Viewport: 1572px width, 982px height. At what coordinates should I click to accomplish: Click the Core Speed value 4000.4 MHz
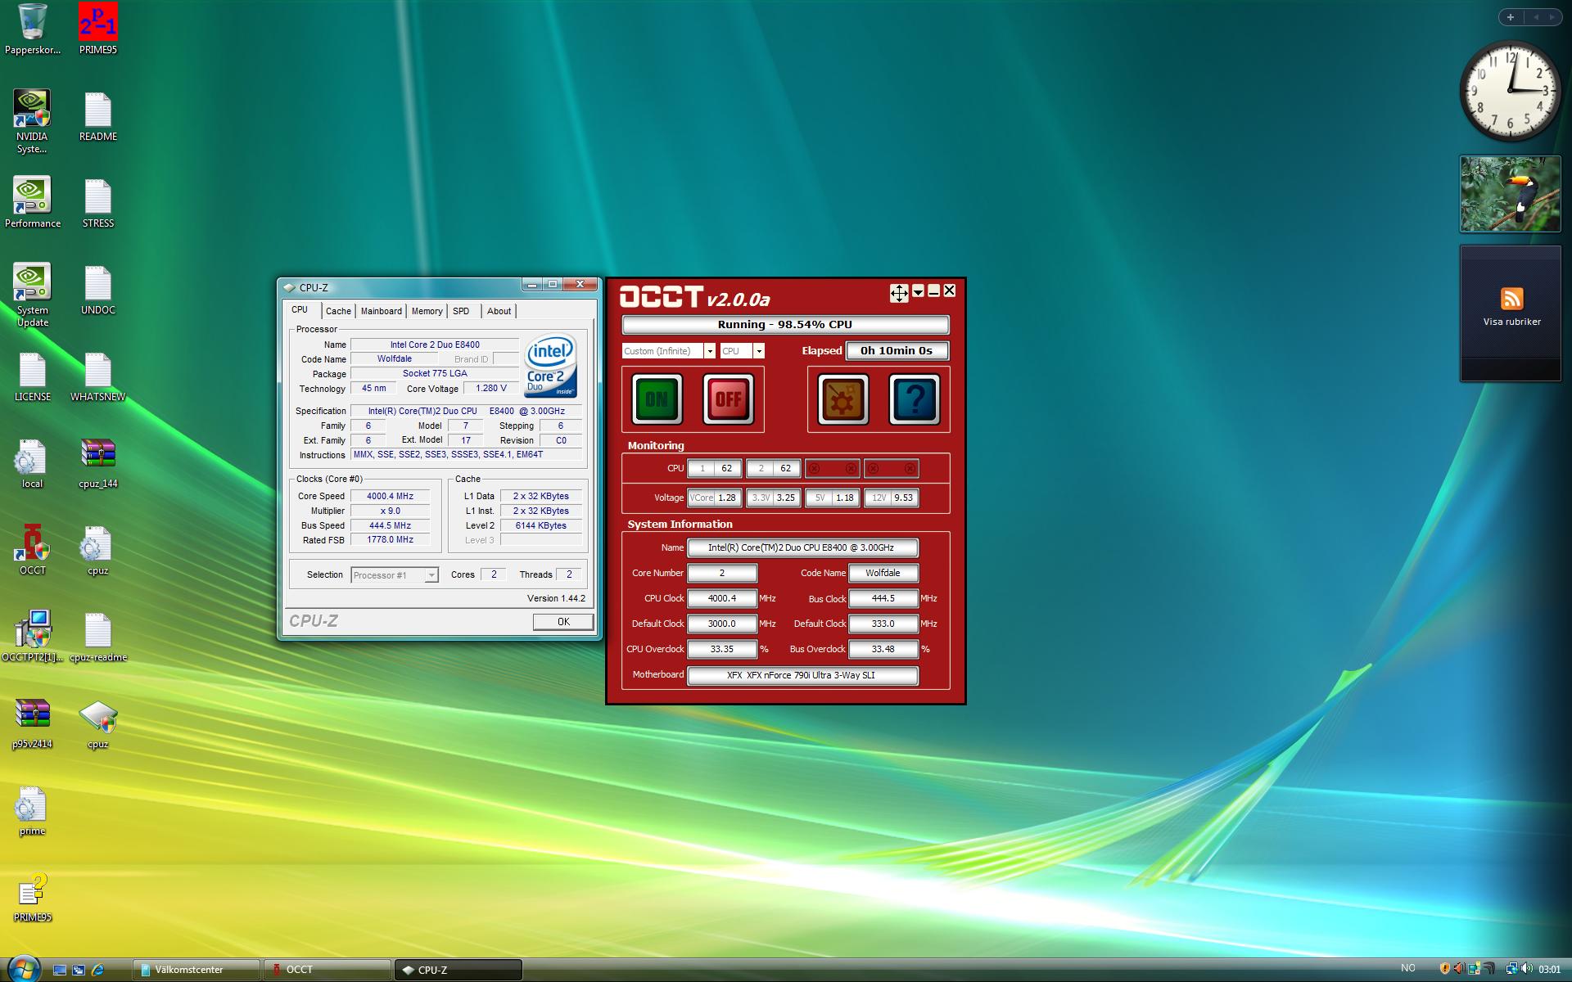click(x=390, y=496)
